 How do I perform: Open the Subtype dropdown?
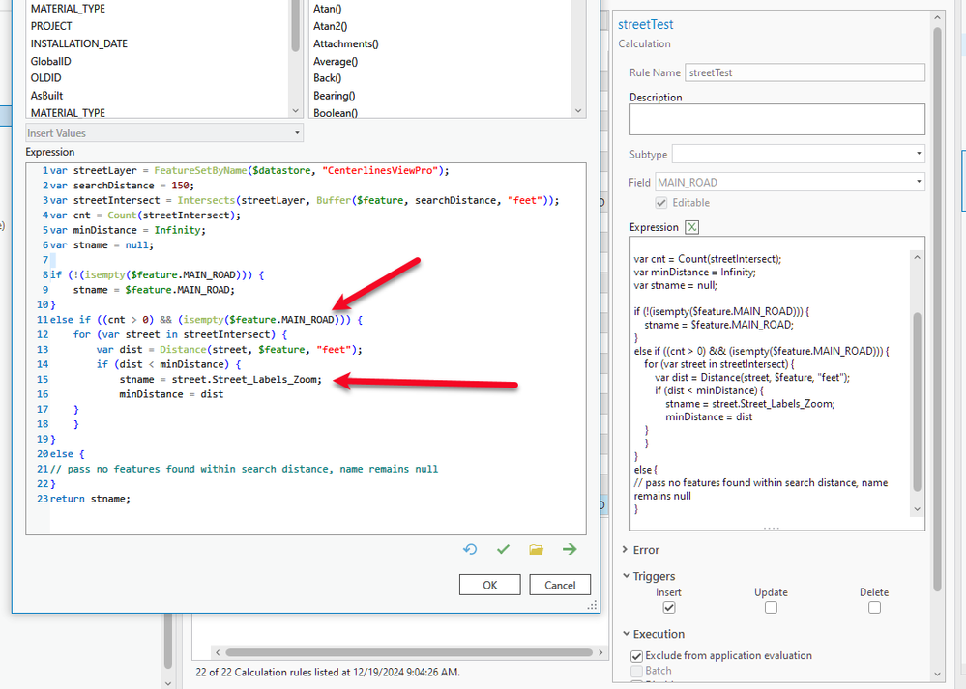point(799,154)
